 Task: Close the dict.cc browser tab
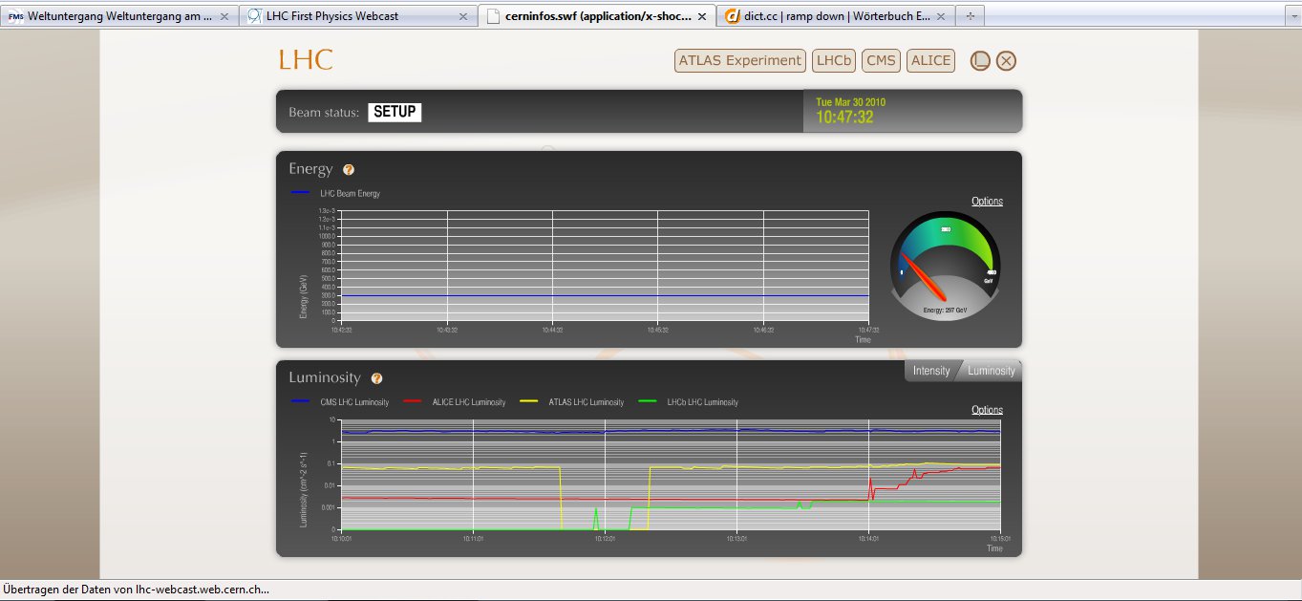(941, 16)
